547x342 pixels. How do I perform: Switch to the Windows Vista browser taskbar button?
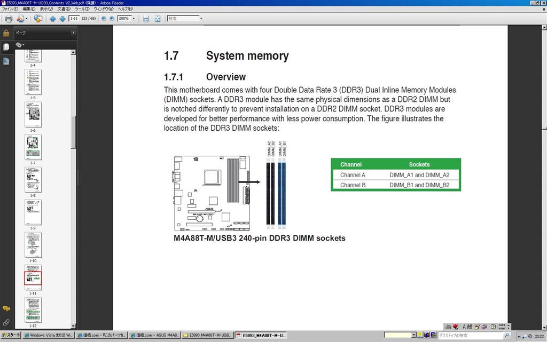pyautogui.click(x=48, y=336)
